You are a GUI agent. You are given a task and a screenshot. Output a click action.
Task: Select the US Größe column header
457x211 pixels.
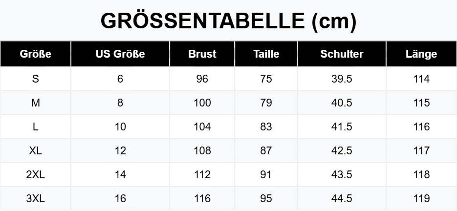[x=120, y=54]
